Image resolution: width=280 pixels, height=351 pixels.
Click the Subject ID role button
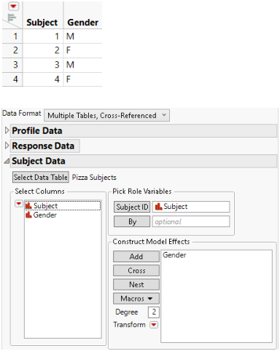(x=132, y=207)
